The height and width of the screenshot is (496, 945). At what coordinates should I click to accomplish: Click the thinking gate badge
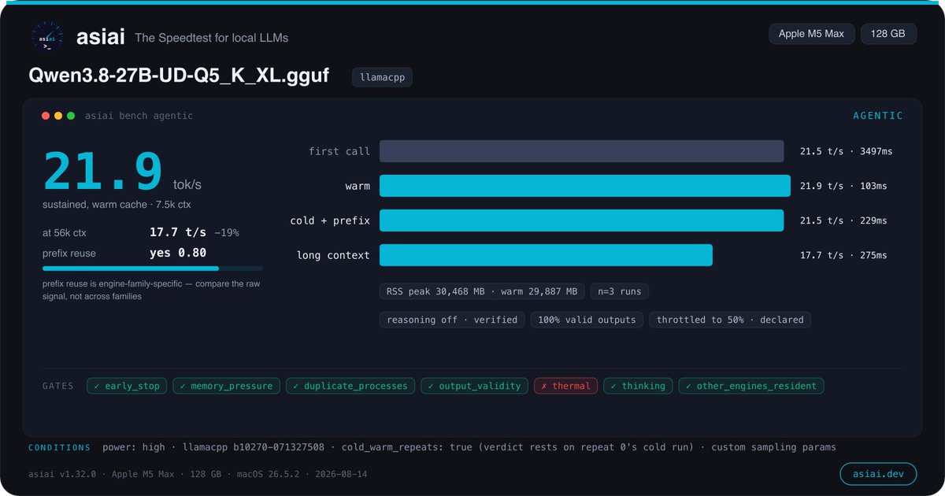point(638,386)
